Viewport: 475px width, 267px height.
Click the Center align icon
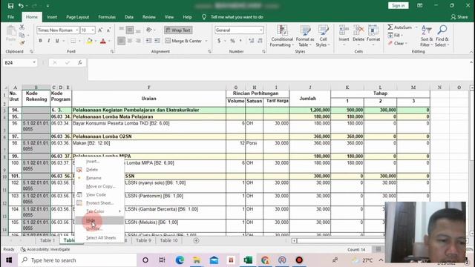130,41
